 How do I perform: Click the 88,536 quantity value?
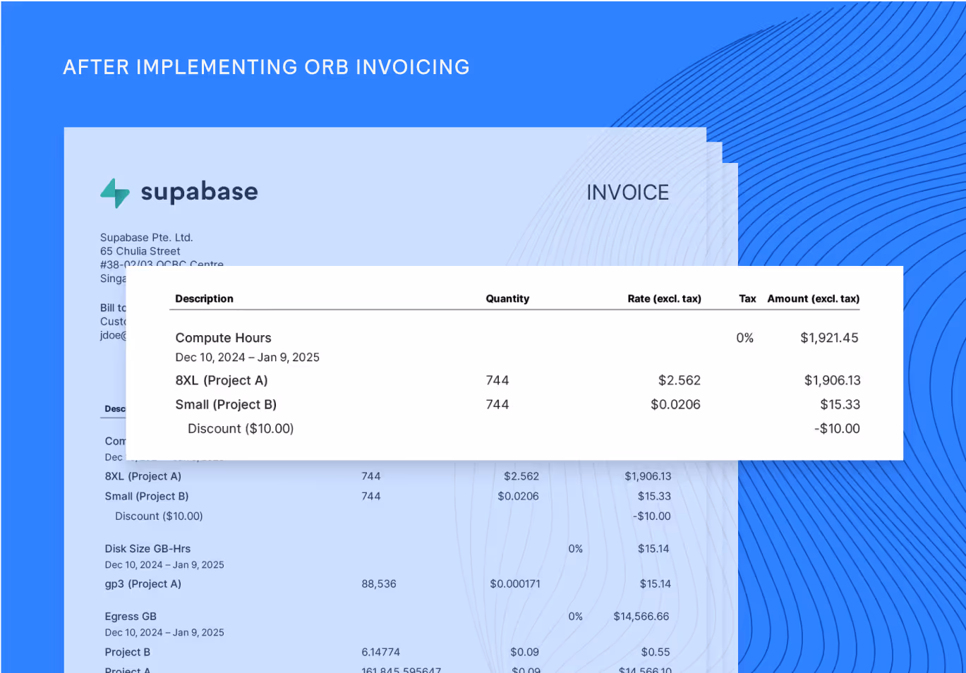point(379,583)
